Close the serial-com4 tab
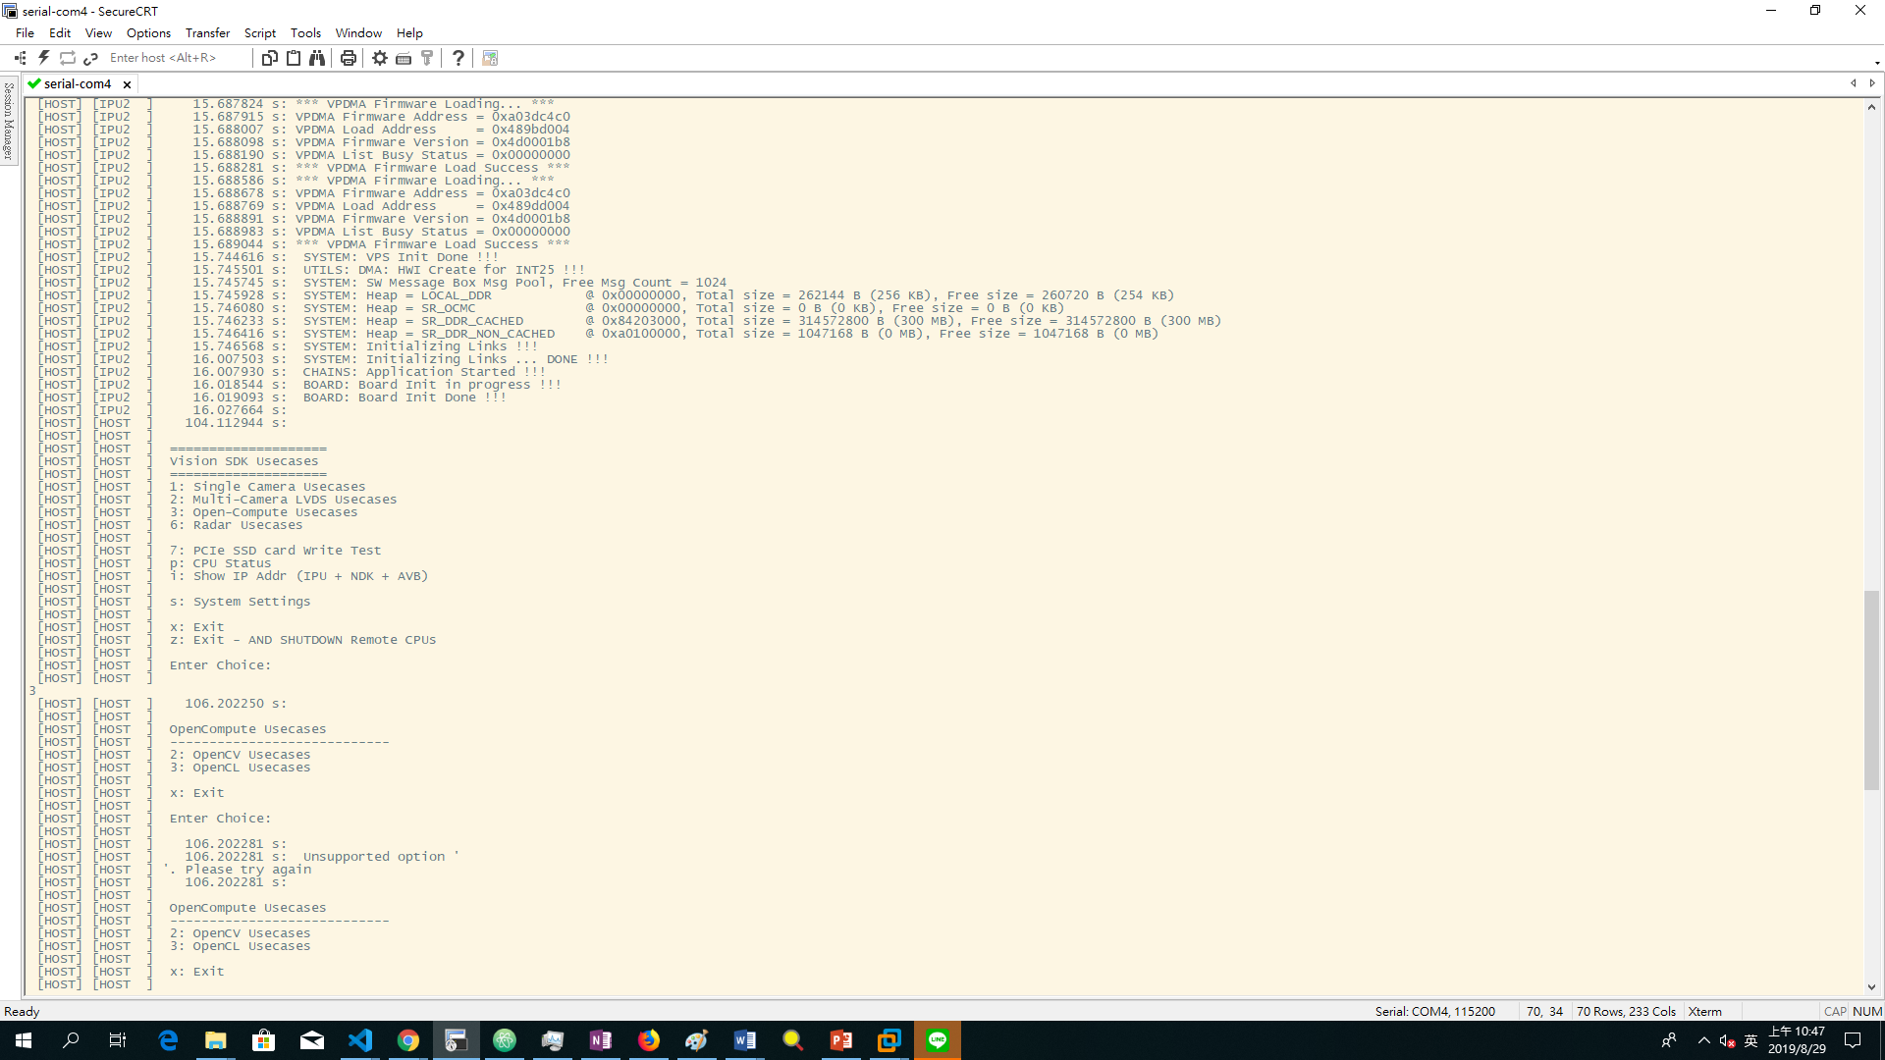The height and width of the screenshot is (1060, 1885). click(127, 84)
